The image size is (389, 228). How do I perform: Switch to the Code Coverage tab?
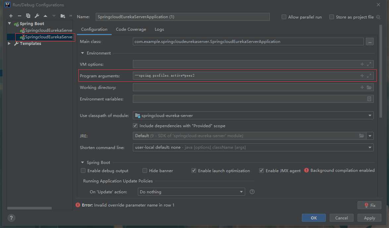[x=131, y=29]
